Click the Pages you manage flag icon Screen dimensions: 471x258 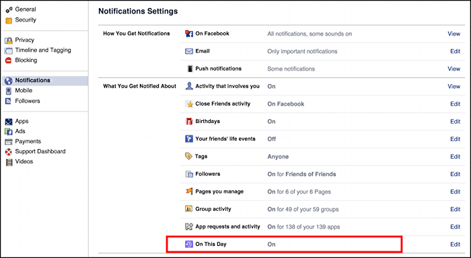pos(189,191)
